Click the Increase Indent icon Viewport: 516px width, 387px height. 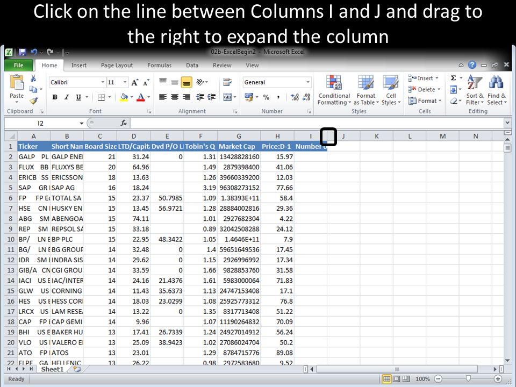point(212,97)
